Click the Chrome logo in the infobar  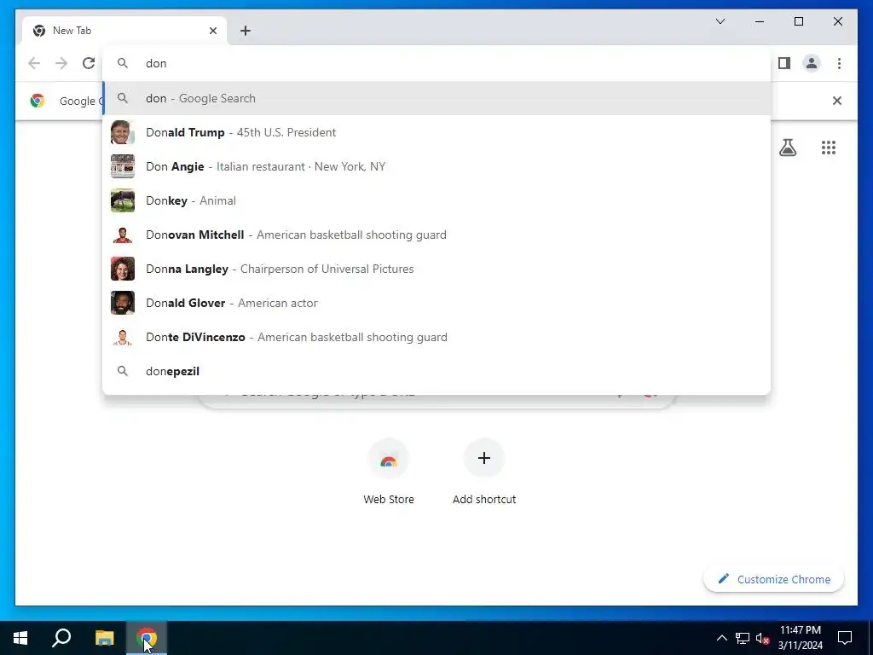[x=38, y=101]
